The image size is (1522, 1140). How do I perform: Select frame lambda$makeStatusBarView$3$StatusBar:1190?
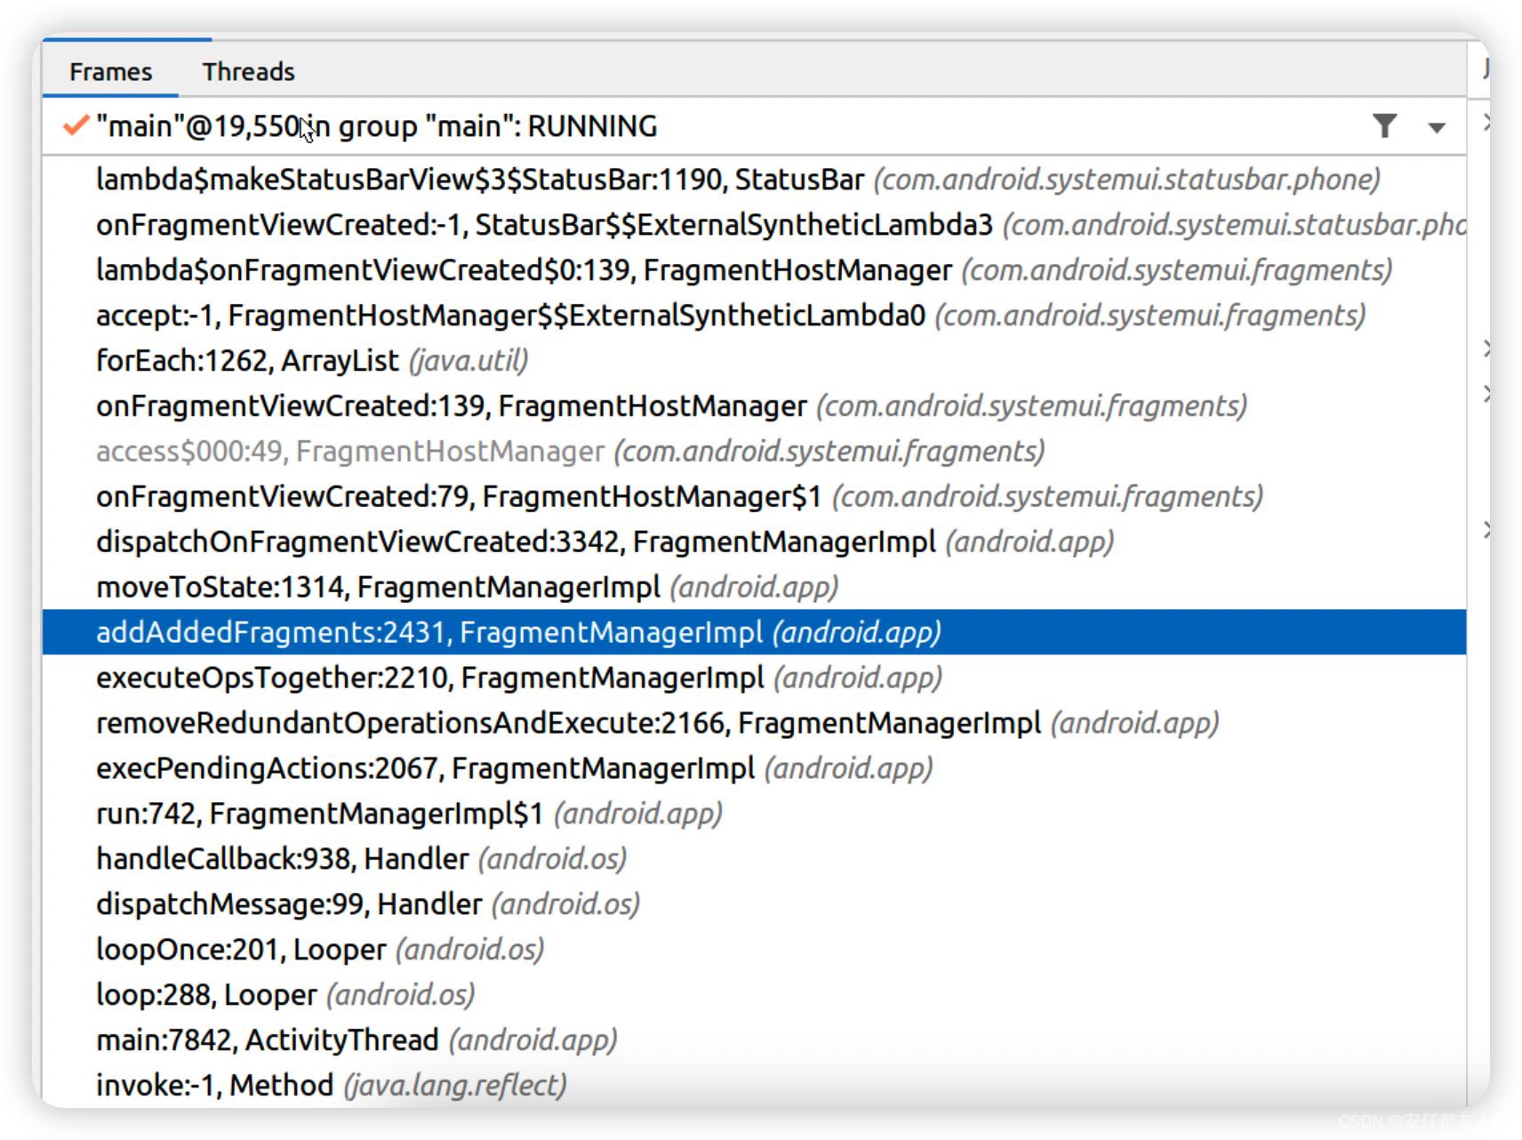(754, 180)
